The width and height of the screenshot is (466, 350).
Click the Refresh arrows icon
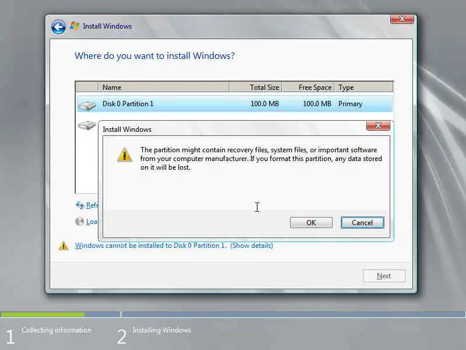(x=80, y=205)
